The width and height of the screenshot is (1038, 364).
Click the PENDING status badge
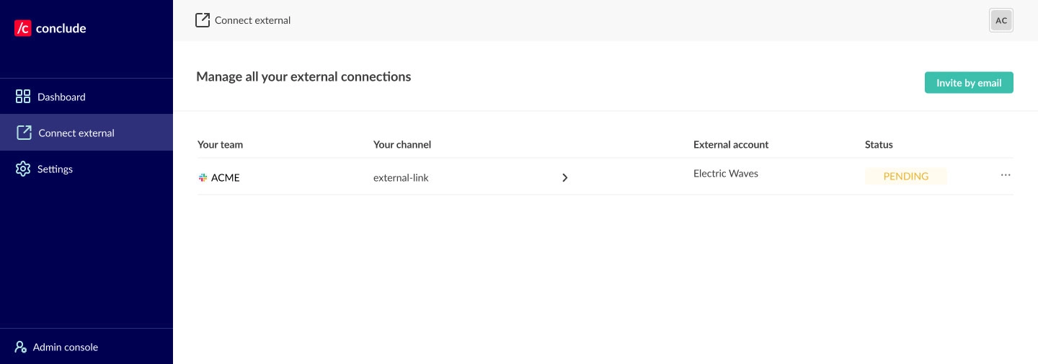click(x=906, y=176)
